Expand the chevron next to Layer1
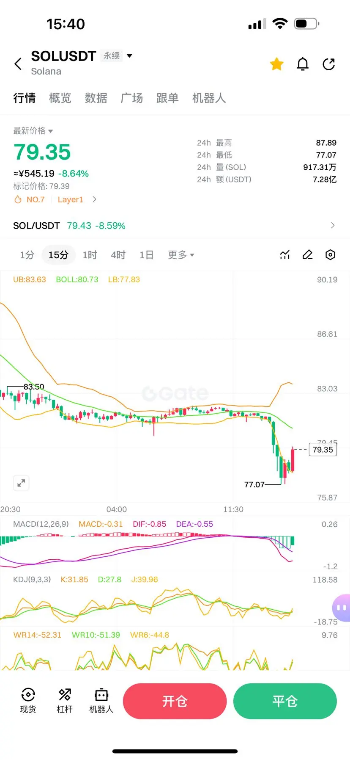Viewport: 350px width, 760px height. (x=94, y=199)
